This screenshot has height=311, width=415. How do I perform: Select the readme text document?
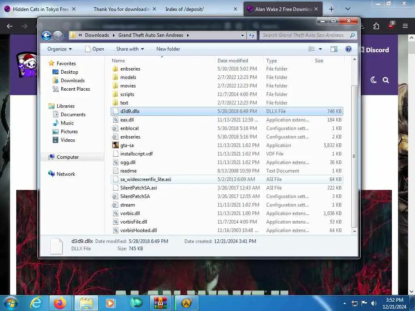pos(227,171)
